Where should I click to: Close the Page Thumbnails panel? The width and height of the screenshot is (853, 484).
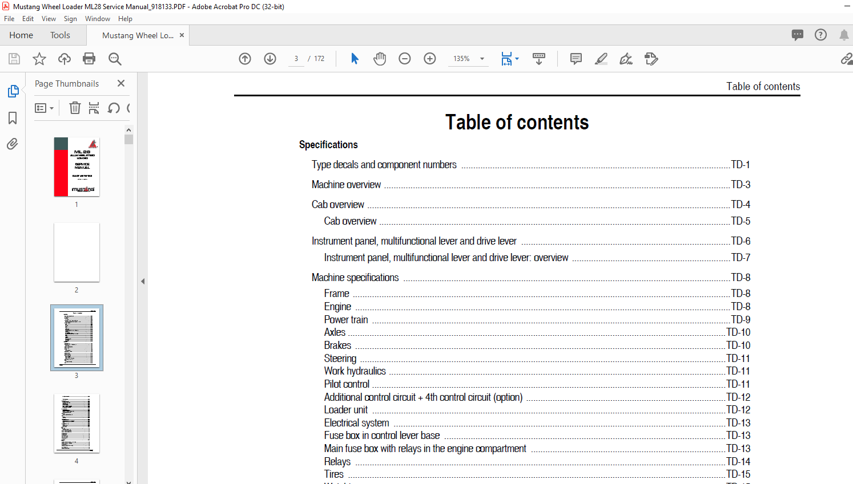[121, 83]
